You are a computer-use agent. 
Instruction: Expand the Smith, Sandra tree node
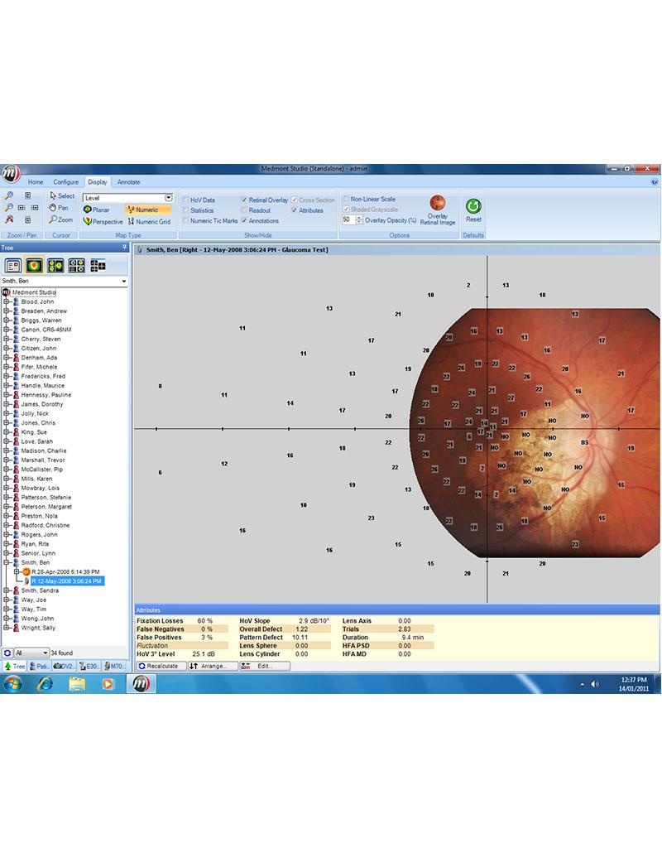(7, 590)
